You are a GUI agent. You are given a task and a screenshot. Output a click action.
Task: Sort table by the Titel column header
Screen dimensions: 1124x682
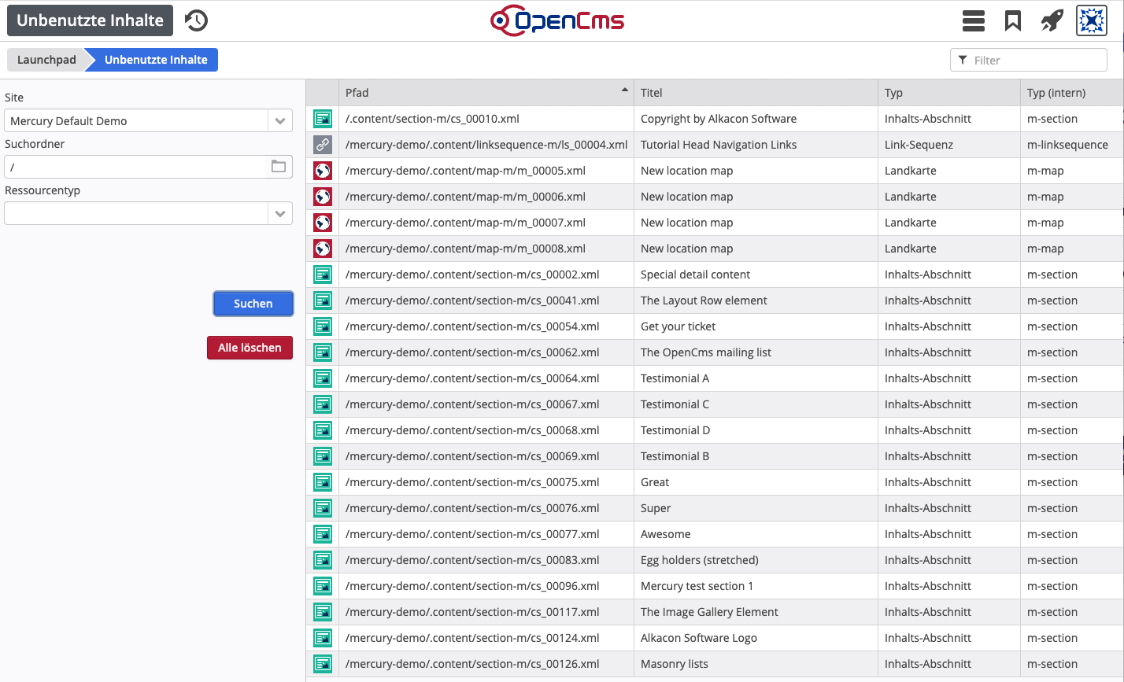tap(755, 93)
